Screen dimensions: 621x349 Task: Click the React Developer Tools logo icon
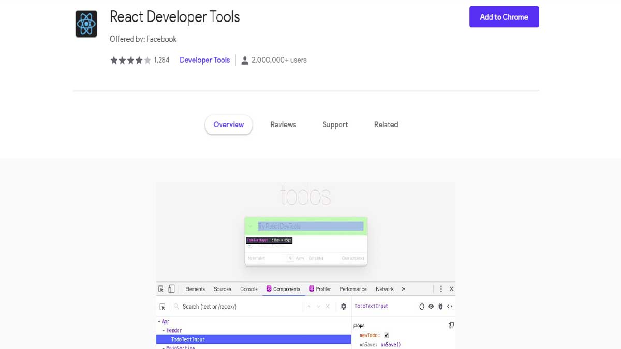pyautogui.click(x=86, y=24)
